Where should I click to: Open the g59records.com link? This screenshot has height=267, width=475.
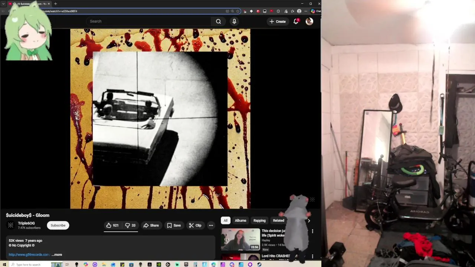29,255
